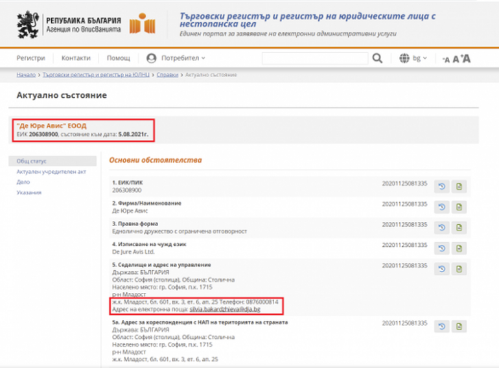Open document for Седалище и адрес row

click(x=459, y=268)
